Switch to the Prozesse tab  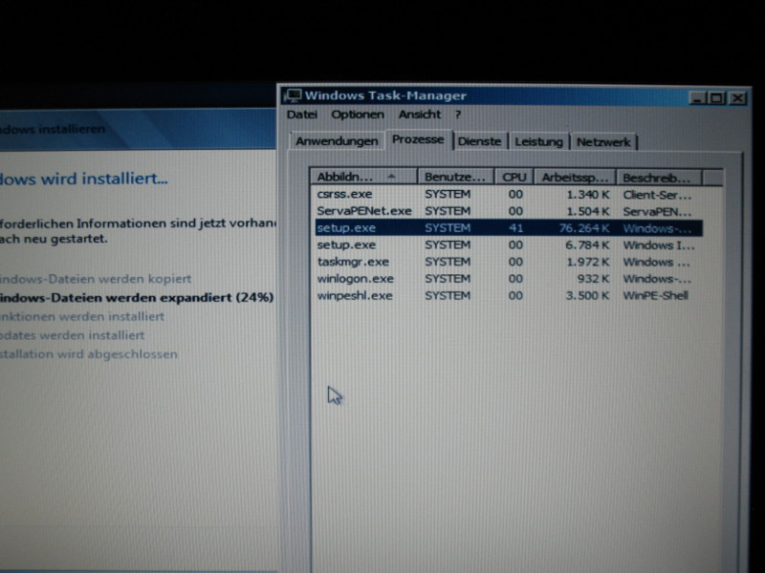click(418, 139)
